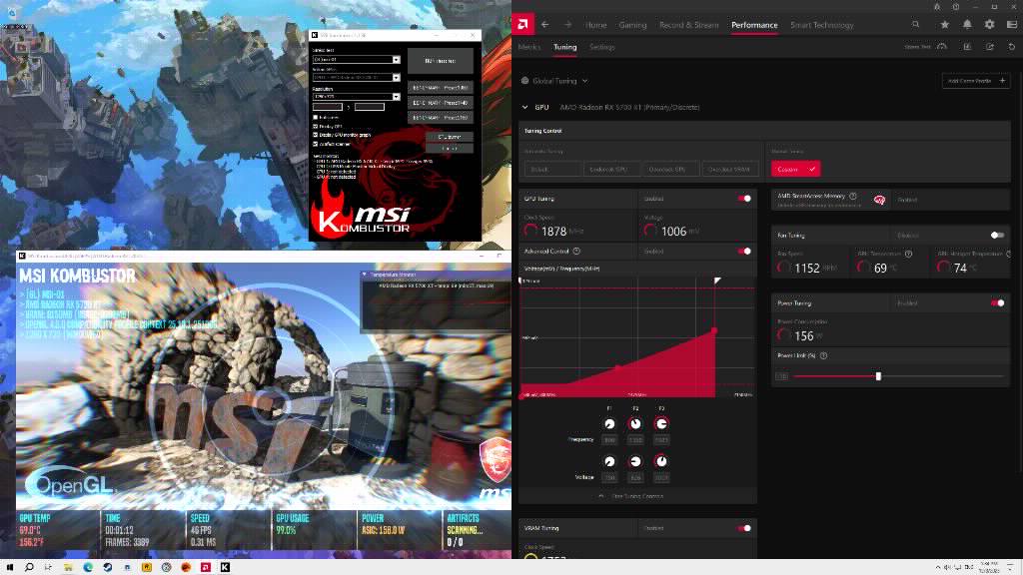
Task: Click the import tuning profile icon
Action: coord(967,47)
